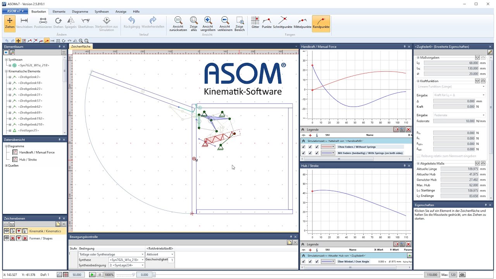Open Totlage oder Syntheselage dropdown
This screenshot has height=279, width=496.
(111, 254)
